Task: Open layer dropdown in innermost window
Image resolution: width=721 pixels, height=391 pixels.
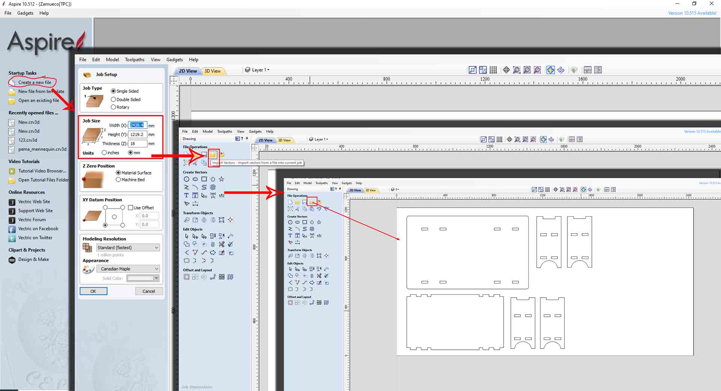Action: click(395, 190)
